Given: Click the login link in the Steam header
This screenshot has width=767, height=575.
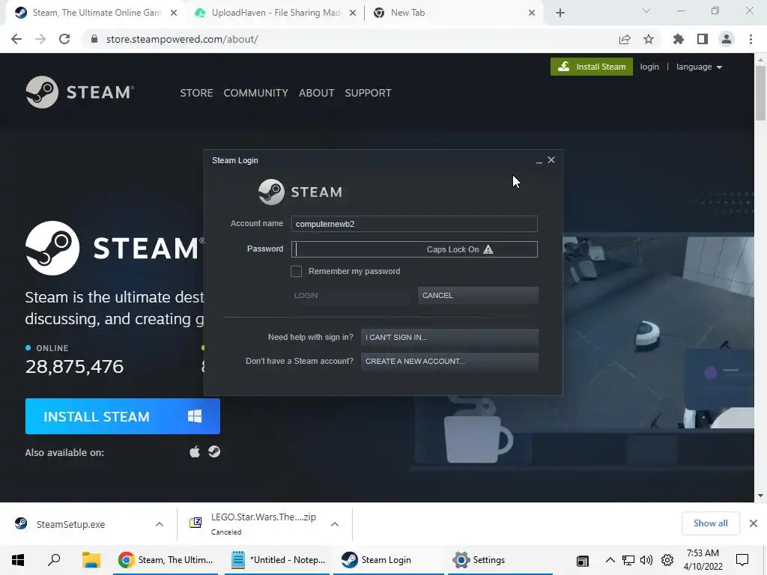Looking at the screenshot, I should [649, 67].
